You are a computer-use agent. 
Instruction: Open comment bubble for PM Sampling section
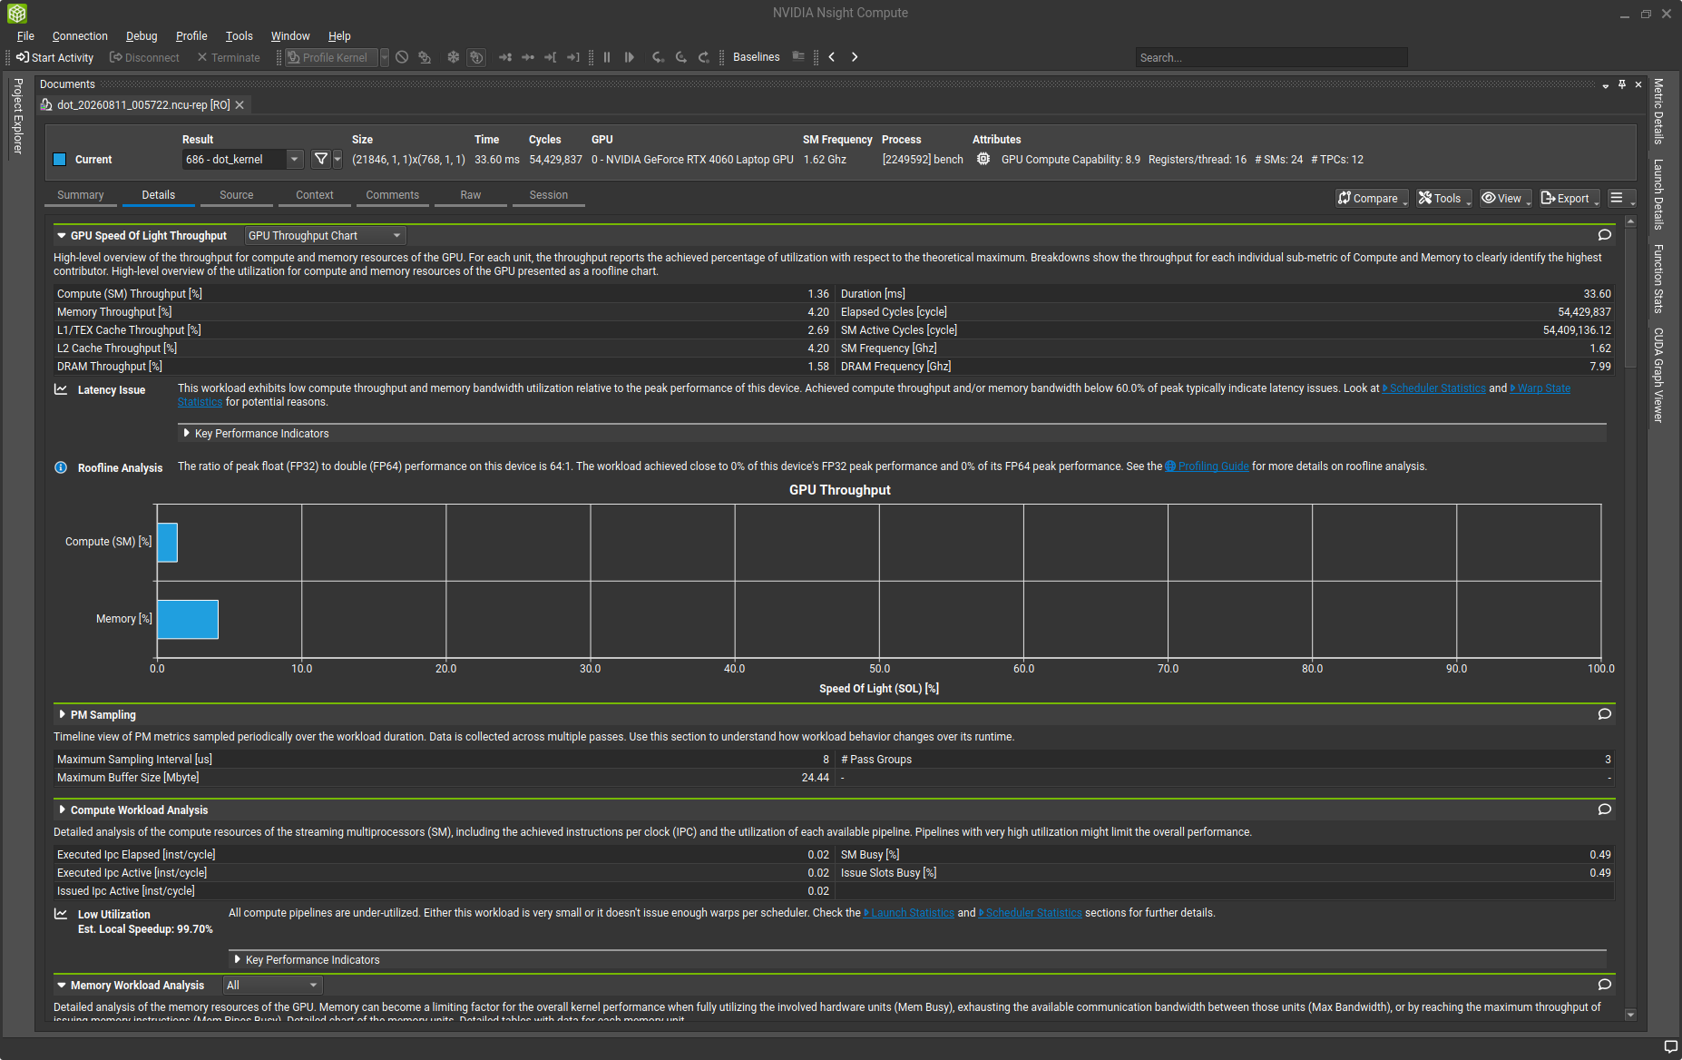(1604, 714)
